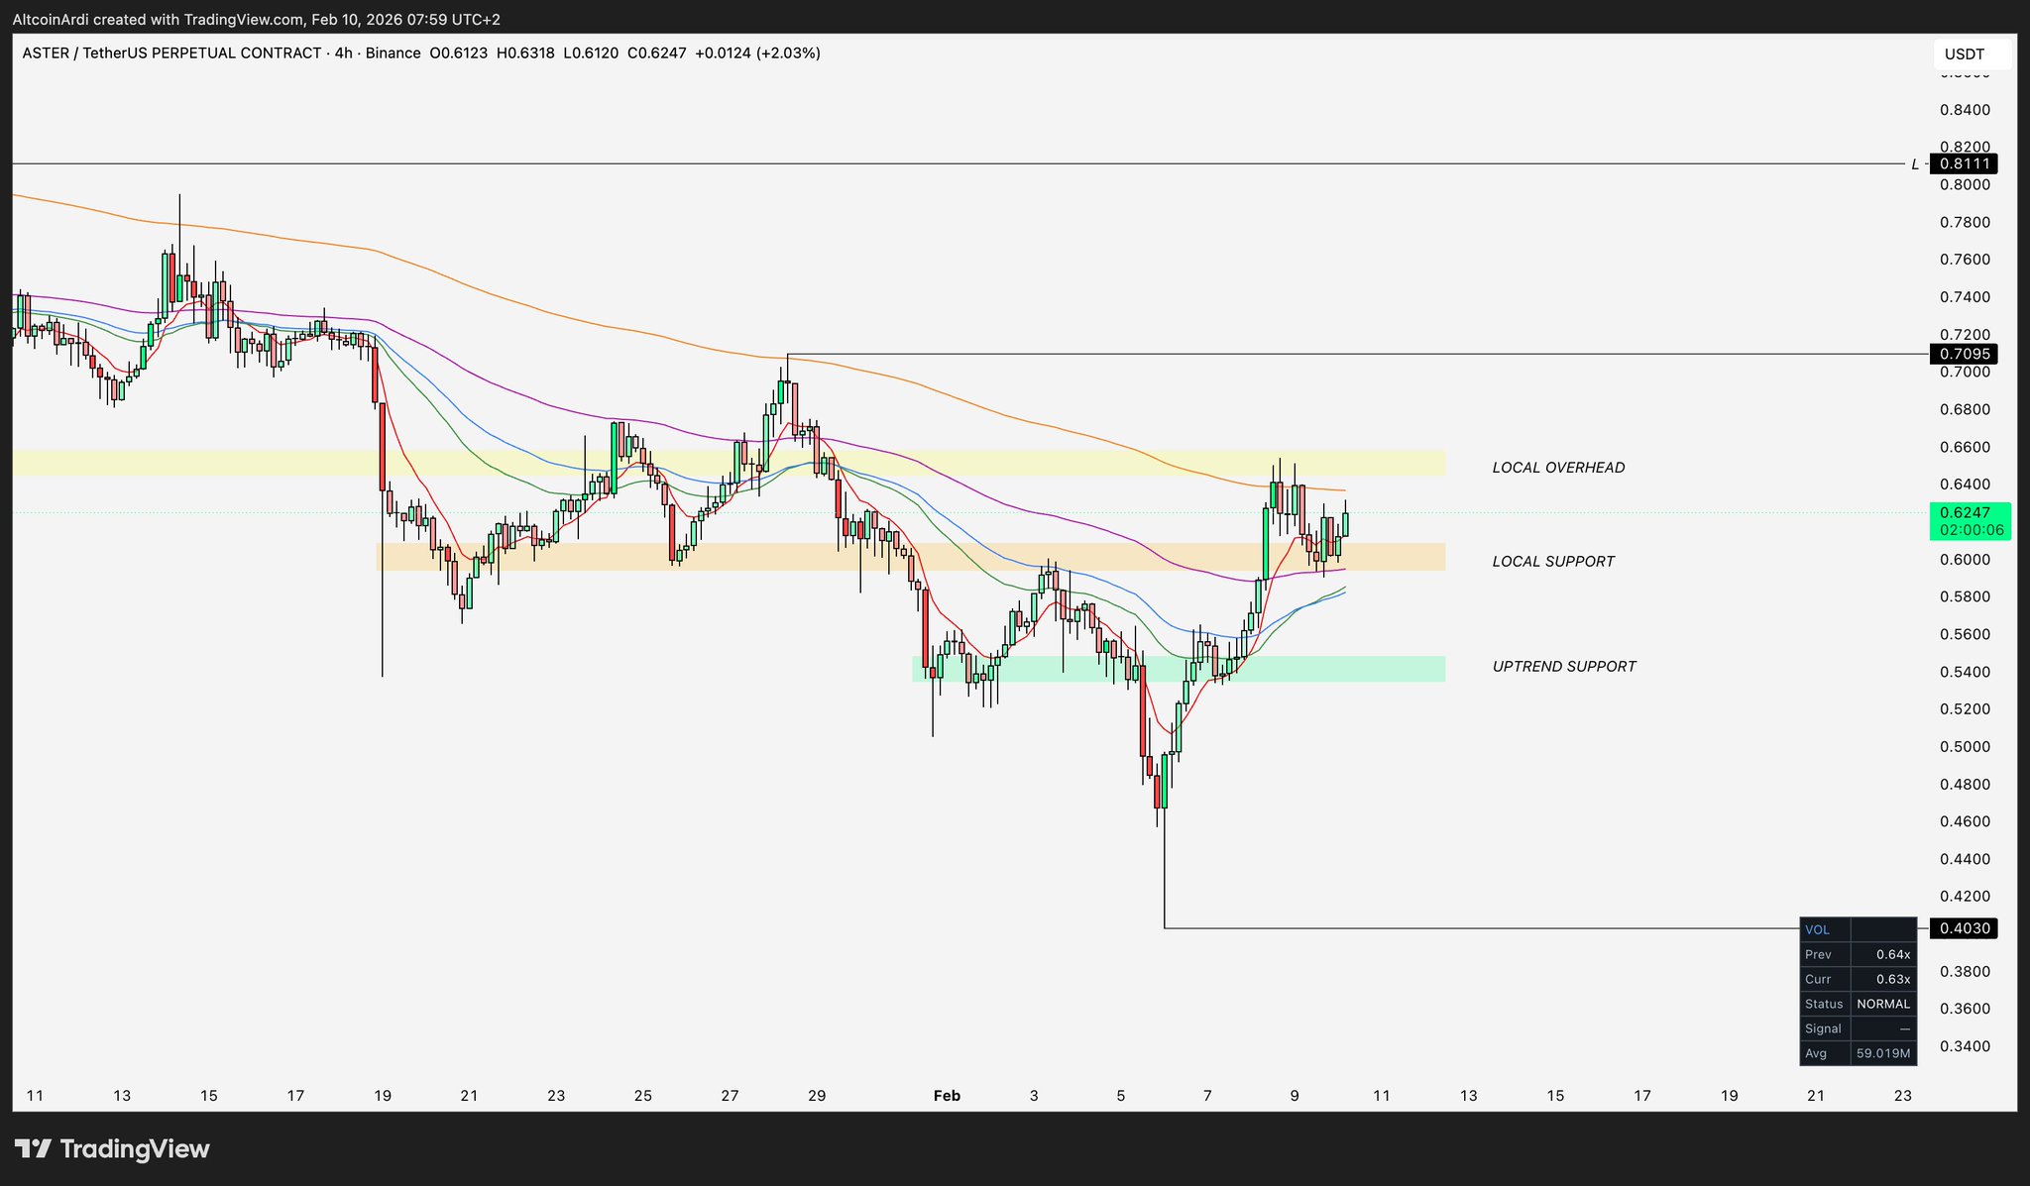Image resolution: width=2030 pixels, height=1186 pixels.
Task: Click the VOL header in indicator table
Action: (x=1817, y=930)
